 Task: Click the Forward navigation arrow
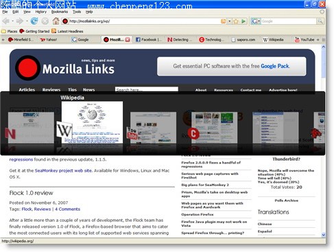pos(20,21)
